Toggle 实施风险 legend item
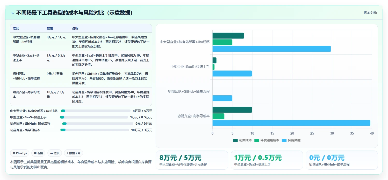 pos(291,140)
